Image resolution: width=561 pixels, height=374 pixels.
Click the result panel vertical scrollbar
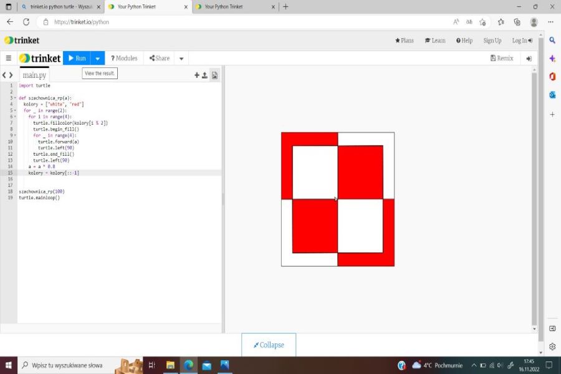pyautogui.click(x=534, y=187)
